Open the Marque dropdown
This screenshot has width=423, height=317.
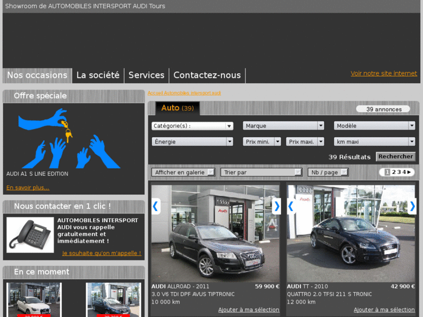click(x=283, y=126)
